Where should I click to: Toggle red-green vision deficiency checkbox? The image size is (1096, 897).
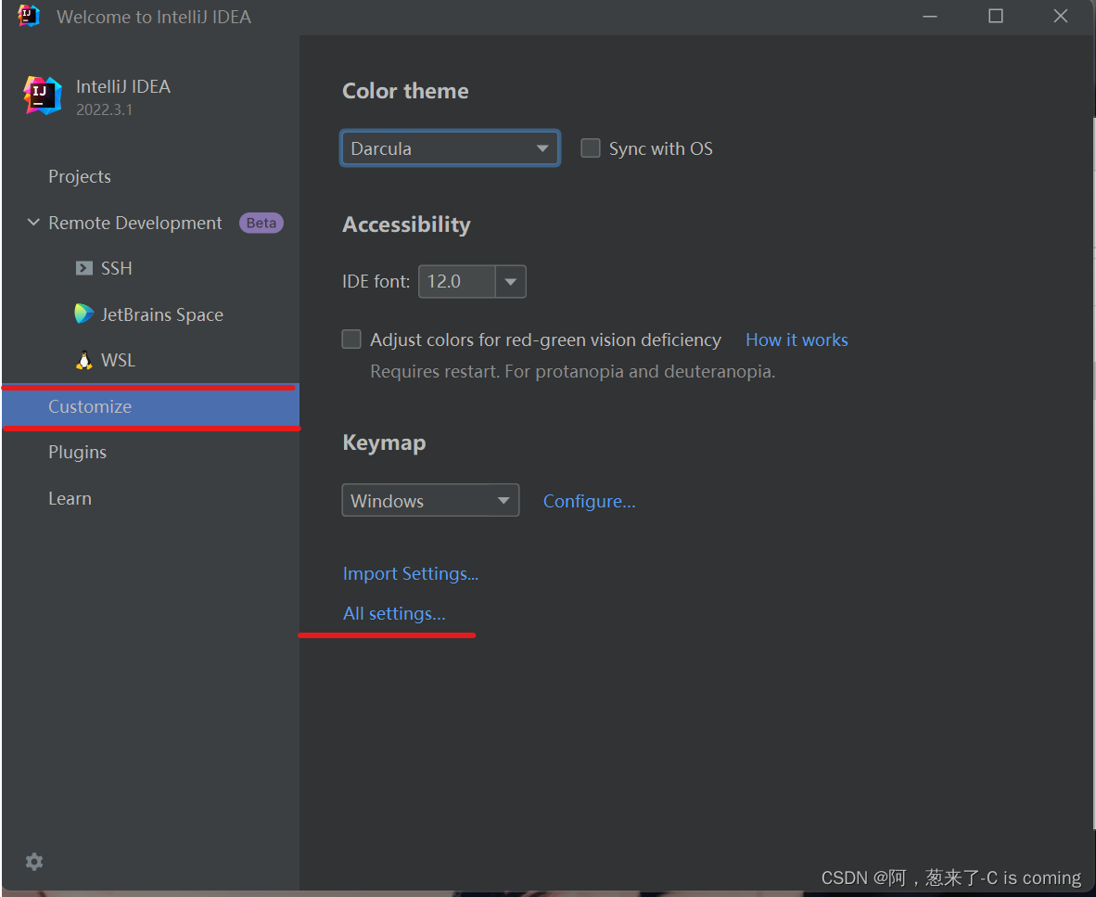[x=351, y=340]
